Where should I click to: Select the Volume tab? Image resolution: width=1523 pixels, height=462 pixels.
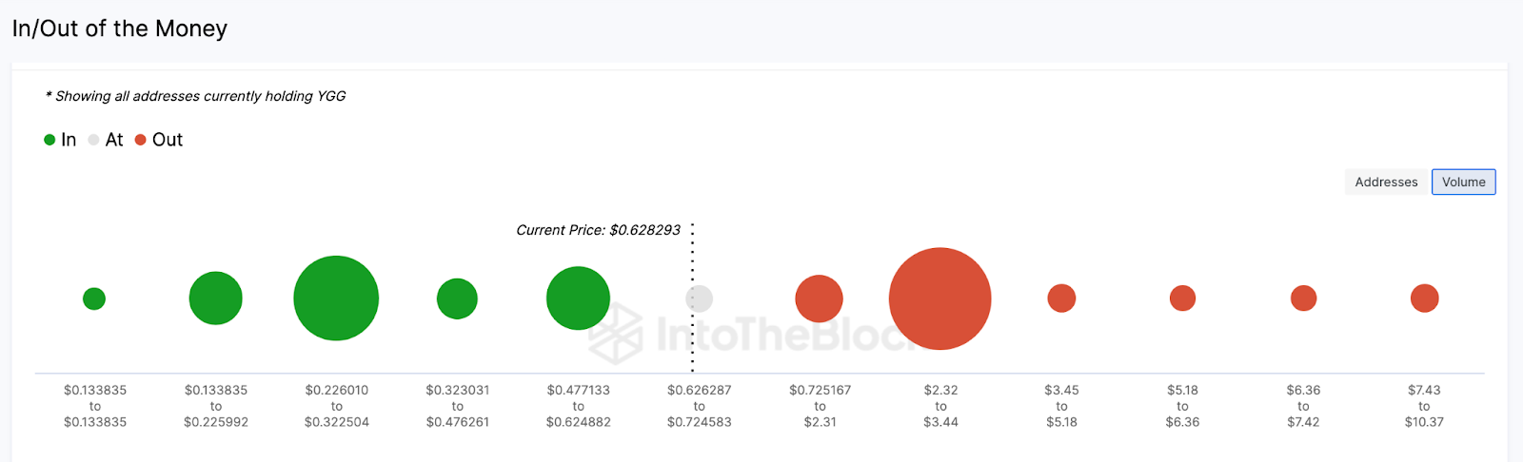(1463, 182)
